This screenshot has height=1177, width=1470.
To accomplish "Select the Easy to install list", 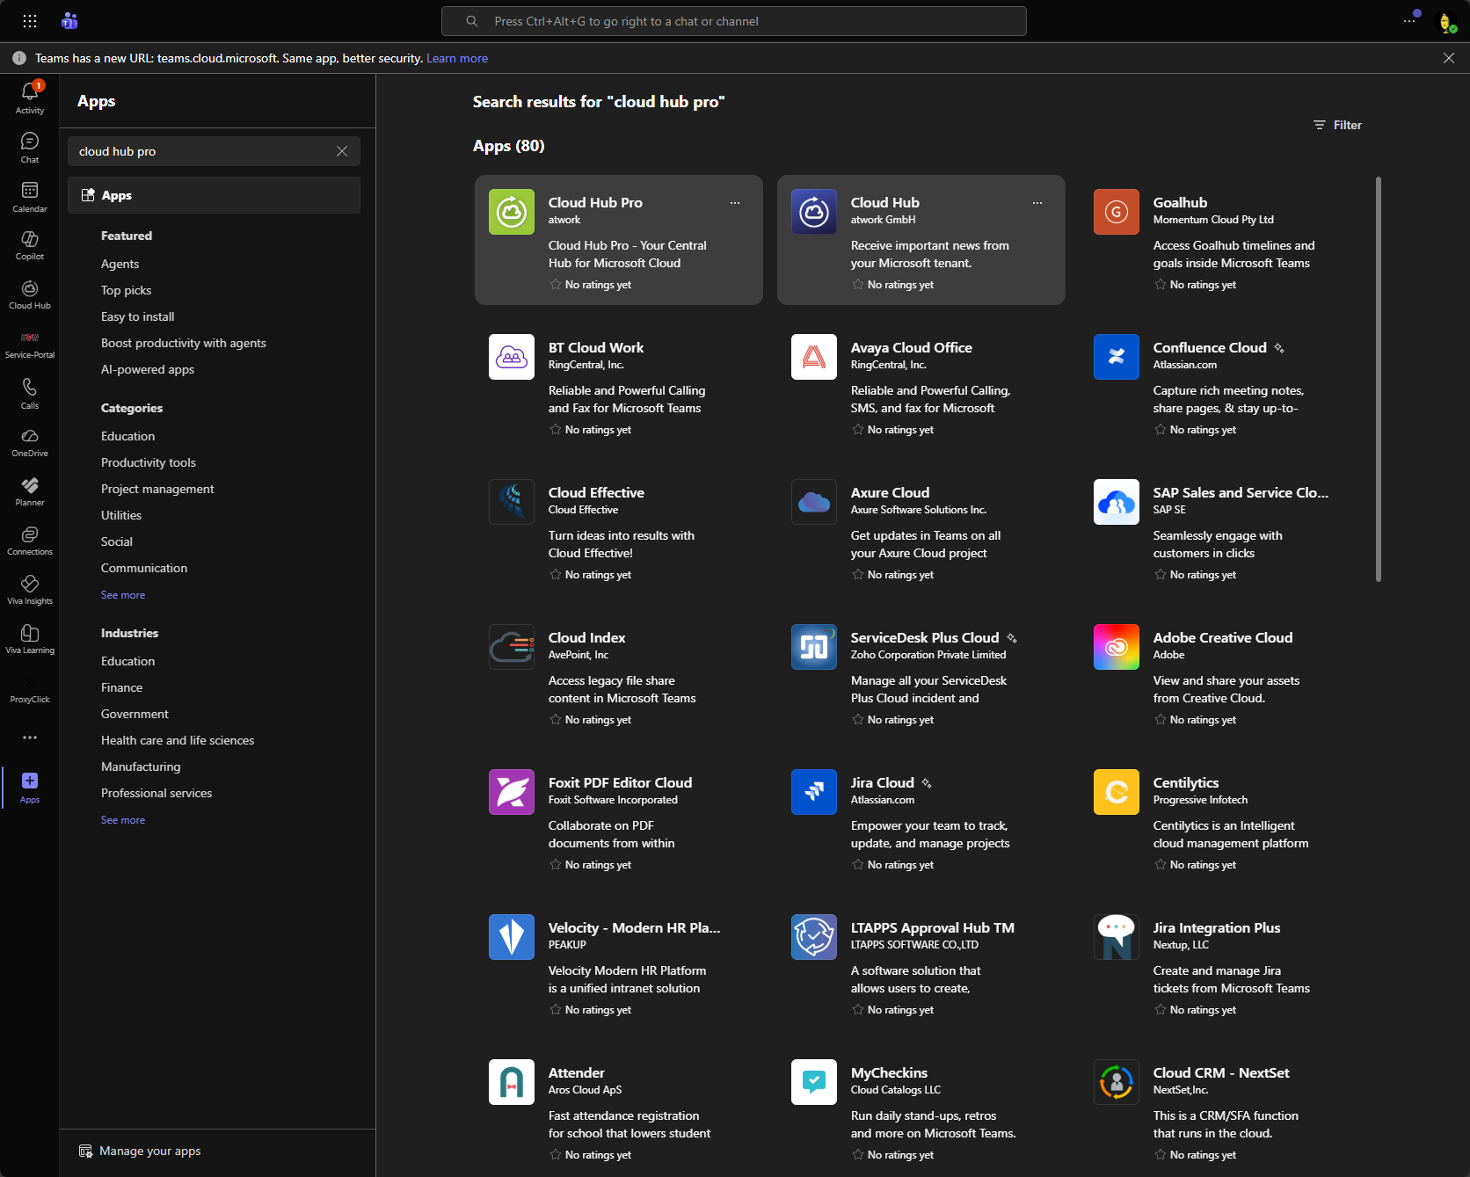I will [x=138, y=316].
